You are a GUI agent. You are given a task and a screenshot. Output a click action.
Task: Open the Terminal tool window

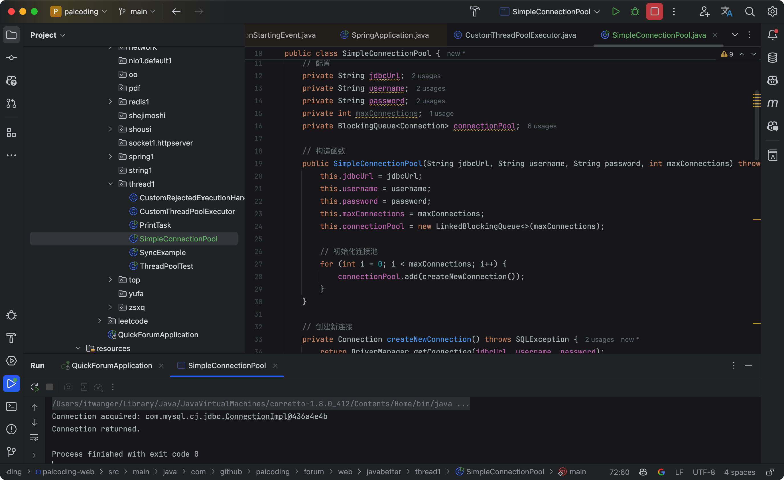coord(11,406)
